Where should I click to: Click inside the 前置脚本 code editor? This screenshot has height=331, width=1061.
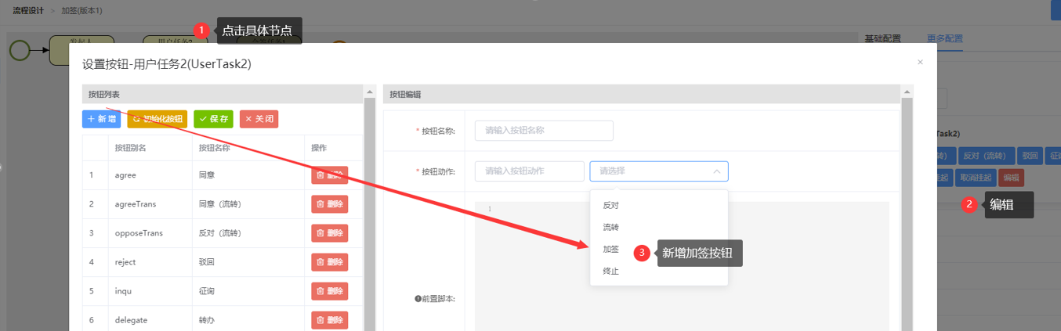point(682,266)
